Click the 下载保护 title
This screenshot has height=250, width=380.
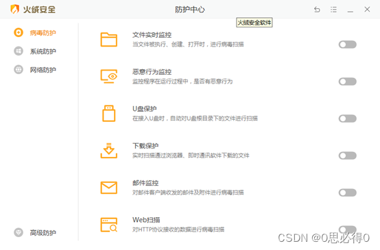[145, 146]
